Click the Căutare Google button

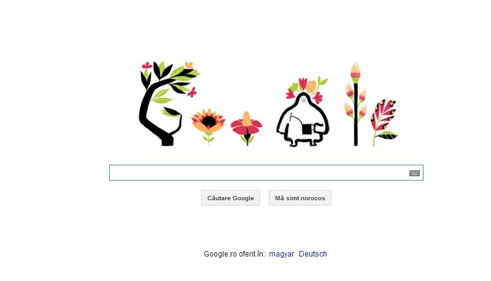pos(231,198)
